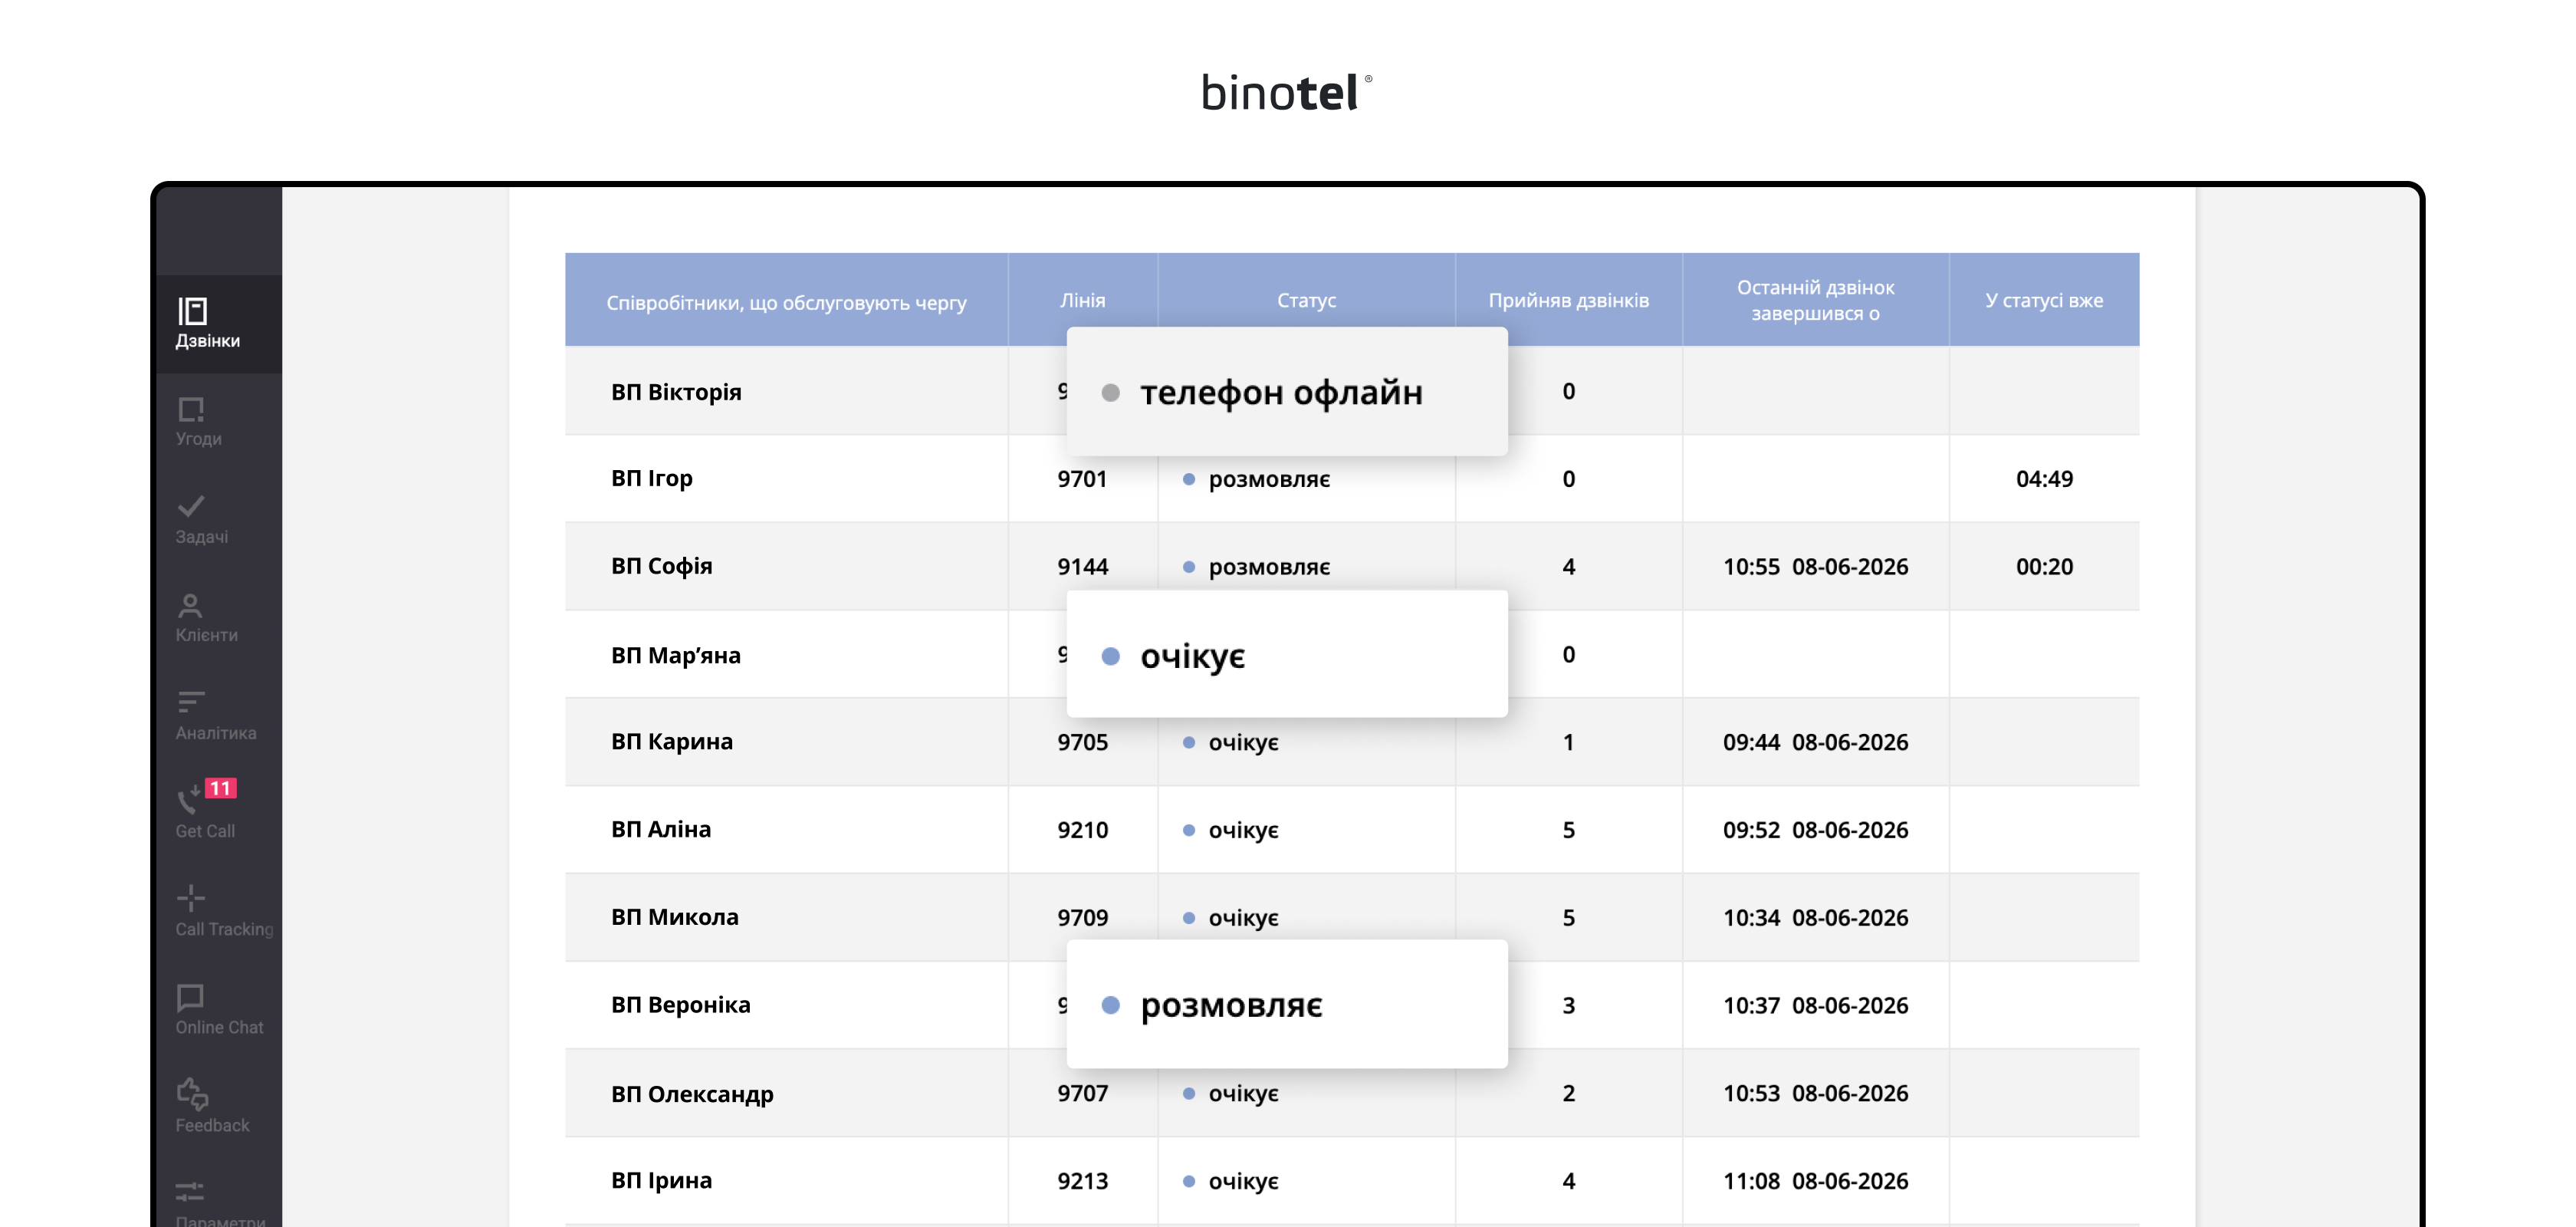Select employee ВП Мар'яна
The image size is (2576, 1227).
pos(676,655)
